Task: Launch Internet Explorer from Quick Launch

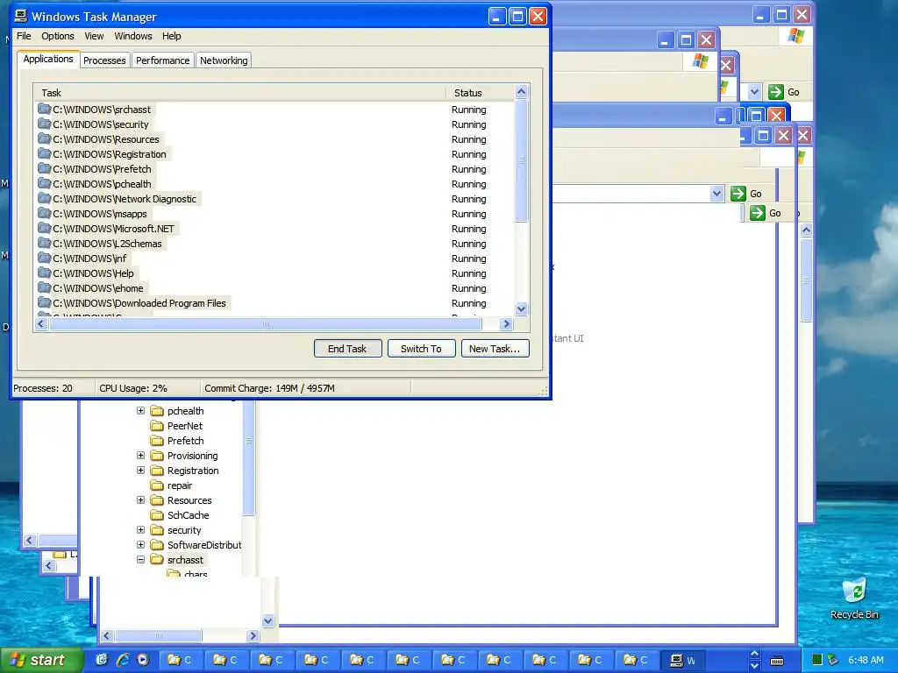Action: click(122, 660)
